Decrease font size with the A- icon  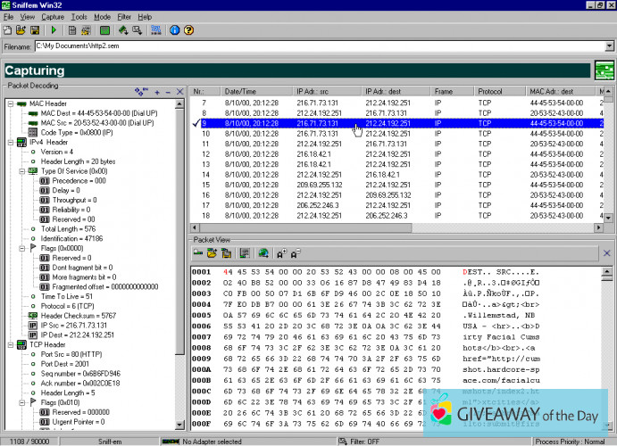(x=295, y=253)
